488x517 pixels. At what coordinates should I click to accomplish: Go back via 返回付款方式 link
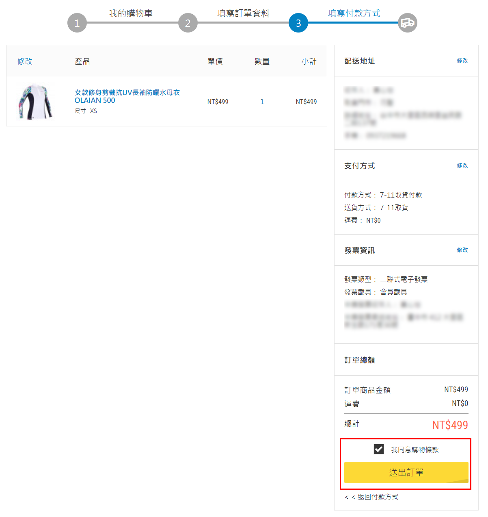[371, 497]
